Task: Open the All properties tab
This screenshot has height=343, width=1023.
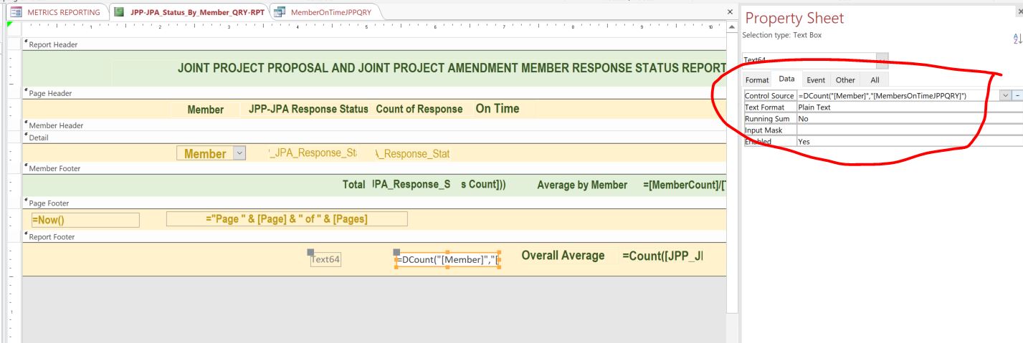Action: (874, 81)
